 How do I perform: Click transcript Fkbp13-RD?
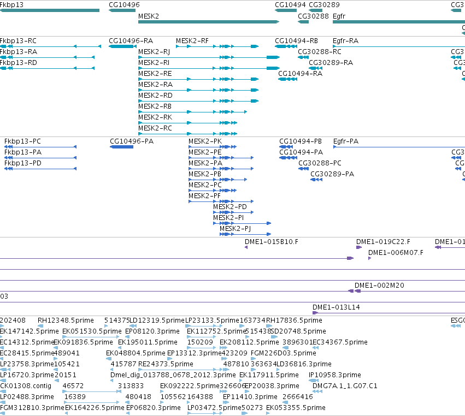(19, 63)
